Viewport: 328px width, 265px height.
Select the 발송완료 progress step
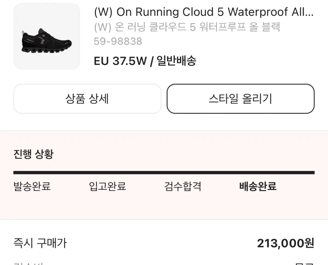32,186
